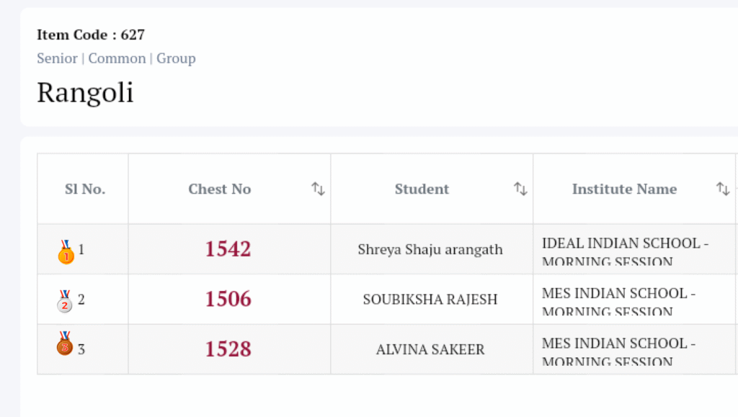Click student name Shreya Shaju arangath
Image resolution: width=738 pixels, height=417 pixels.
[430, 250]
